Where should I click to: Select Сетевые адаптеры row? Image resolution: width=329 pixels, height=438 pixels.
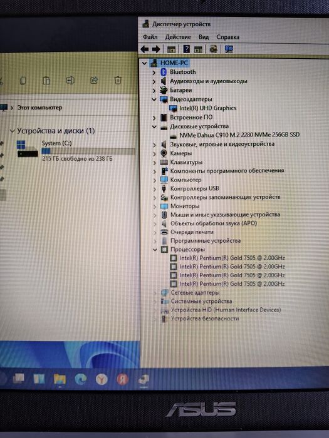point(196,293)
